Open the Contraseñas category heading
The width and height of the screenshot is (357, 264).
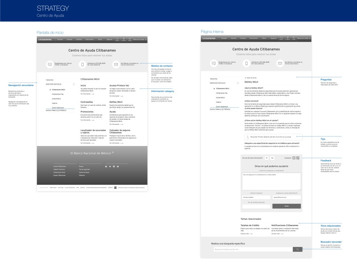pos(87,102)
